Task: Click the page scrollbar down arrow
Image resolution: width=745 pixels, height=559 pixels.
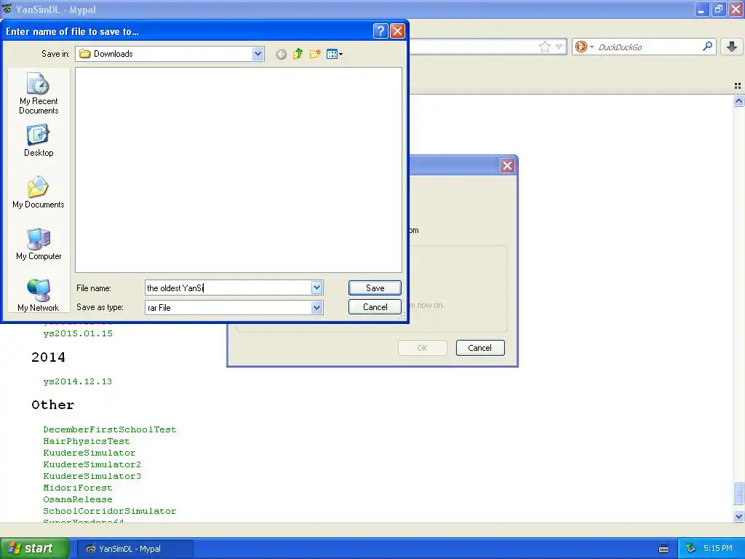Action: pos(738,516)
